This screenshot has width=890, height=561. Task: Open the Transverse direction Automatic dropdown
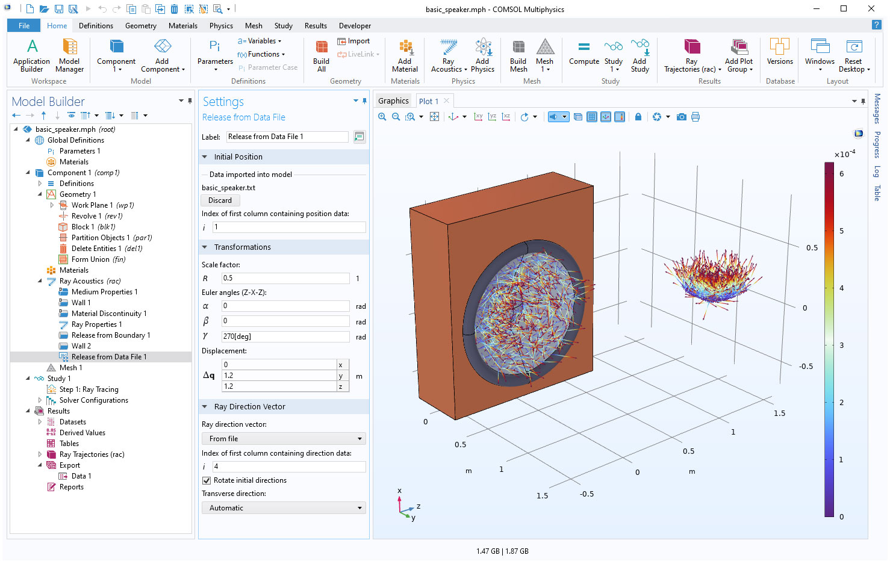point(284,508)
